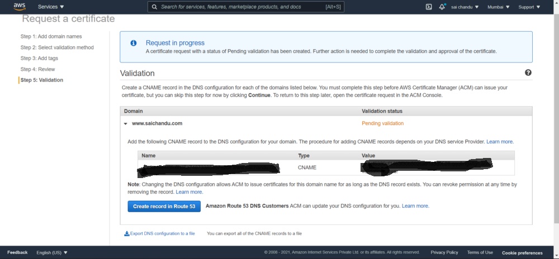Screen dimensions: 559x259
Task: Click Create record in Route 53 button
Action: 164,207
